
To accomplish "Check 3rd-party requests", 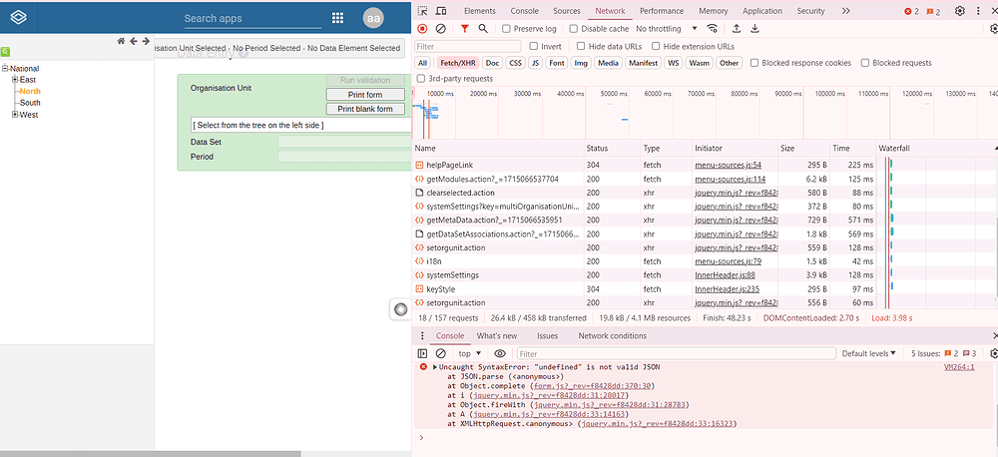I will (x=421, y=79).
